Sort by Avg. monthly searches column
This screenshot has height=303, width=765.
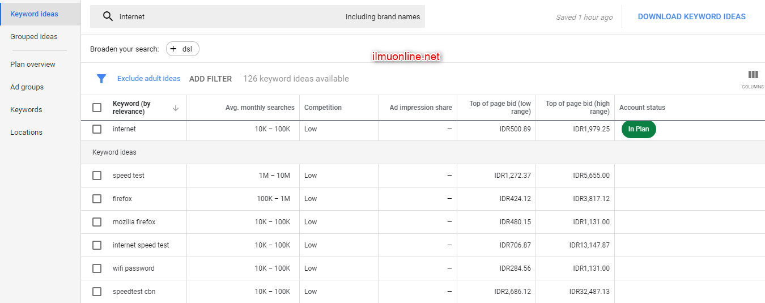pyautogui.click(x=260, y=108)
